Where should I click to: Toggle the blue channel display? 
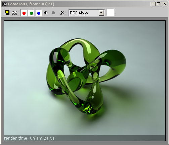pos(39,13)
